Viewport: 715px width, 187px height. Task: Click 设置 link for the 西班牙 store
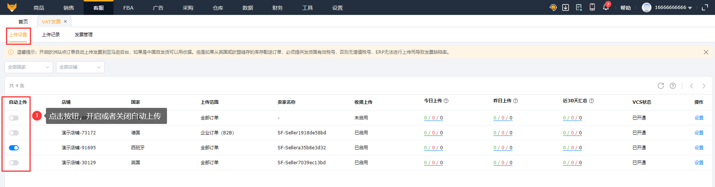[699, 148]
